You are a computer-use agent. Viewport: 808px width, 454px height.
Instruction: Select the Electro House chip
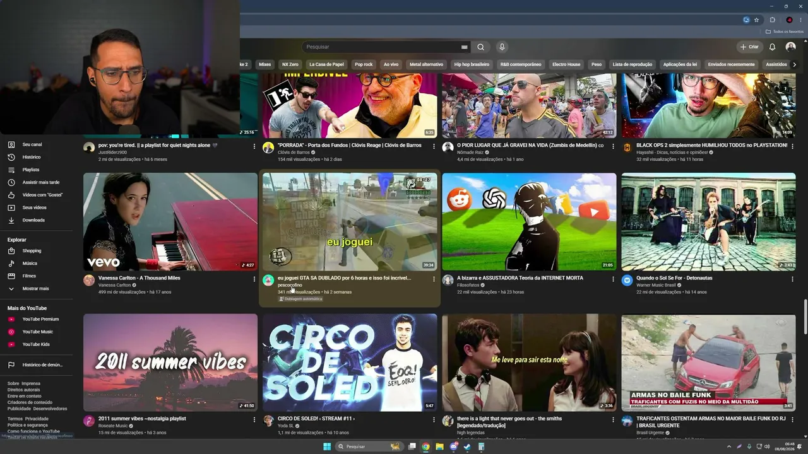tap(566, 64)
